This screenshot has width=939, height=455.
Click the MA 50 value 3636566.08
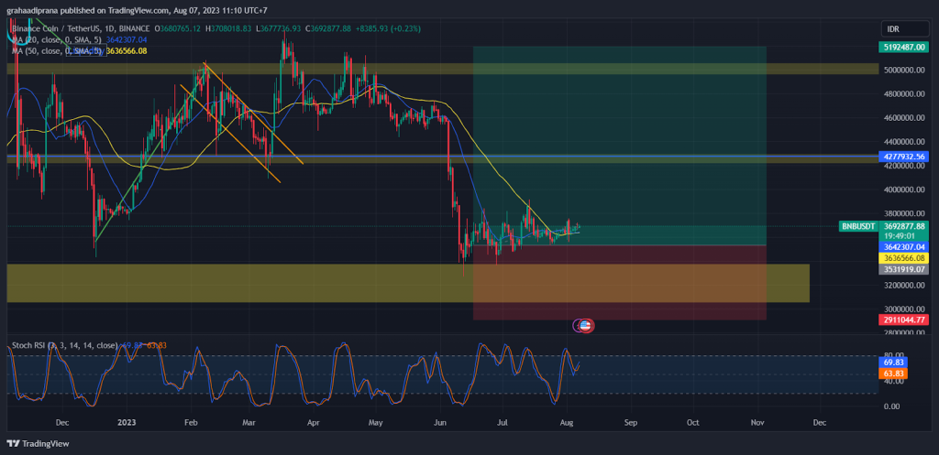tap(127, 51)
